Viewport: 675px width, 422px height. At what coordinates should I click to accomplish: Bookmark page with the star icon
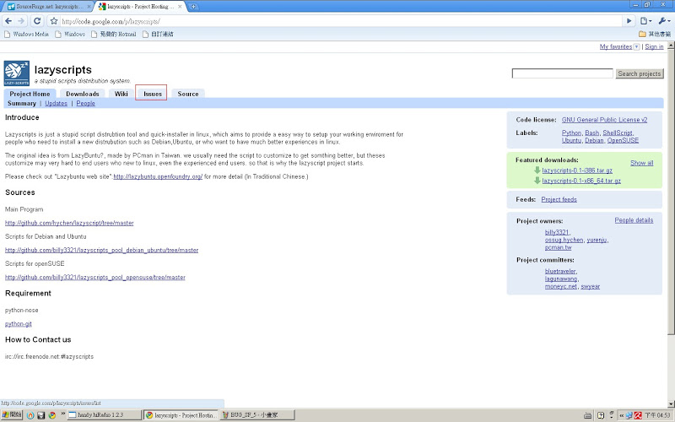point(54,20)
